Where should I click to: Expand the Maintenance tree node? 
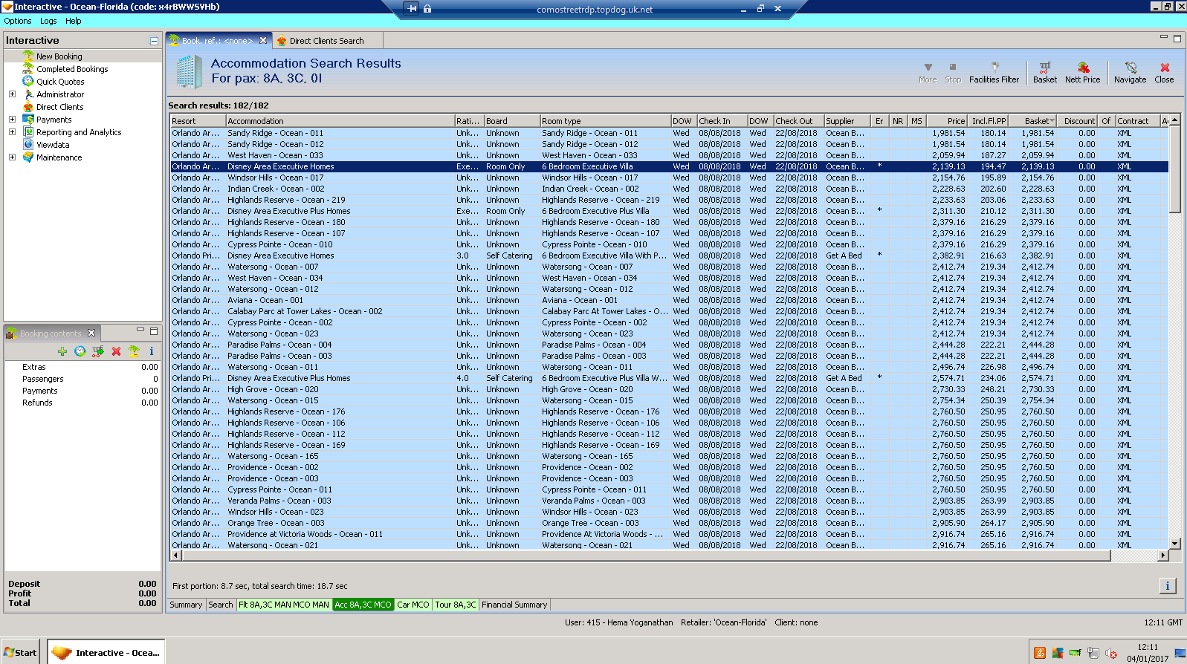[12, 157]
